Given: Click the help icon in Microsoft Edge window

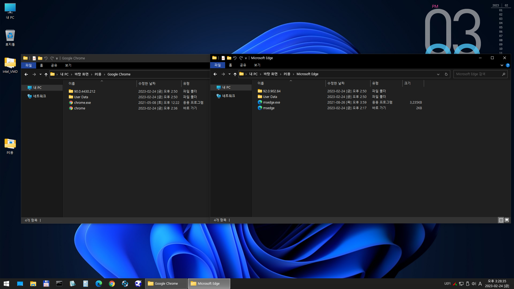Looking at the screenshot, I should [x=508, y=65].
